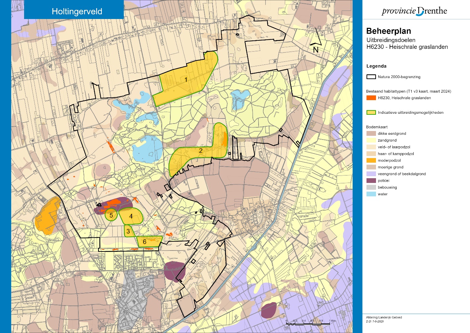This screenshot has height=333, width=470.
Task: Click the map scale bar
Action: (308, 323)
